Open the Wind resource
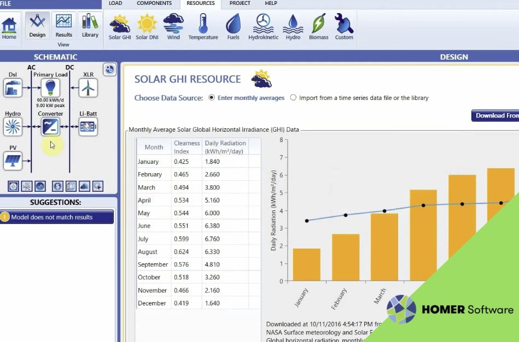The image size is (519, 342). click(173, 27)
